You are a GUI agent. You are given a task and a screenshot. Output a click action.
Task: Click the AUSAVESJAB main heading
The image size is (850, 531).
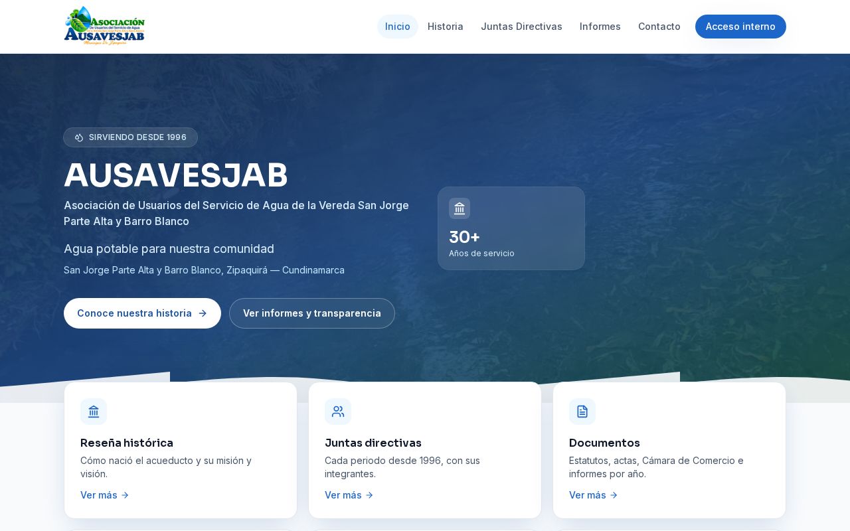coord(176,175)
